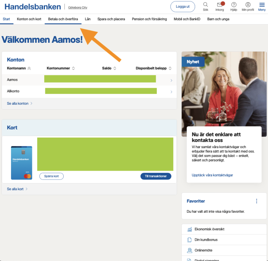Image resolution: width=268 pixels, height=261 pixels.
Task: Click the Allkonto account name
Action: click(x=13, y=91)
